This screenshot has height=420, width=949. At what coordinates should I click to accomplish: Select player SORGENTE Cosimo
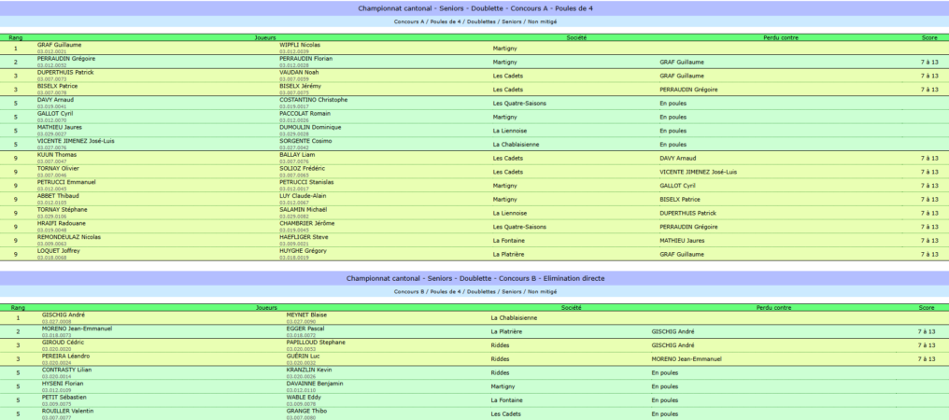coord(305,141)
